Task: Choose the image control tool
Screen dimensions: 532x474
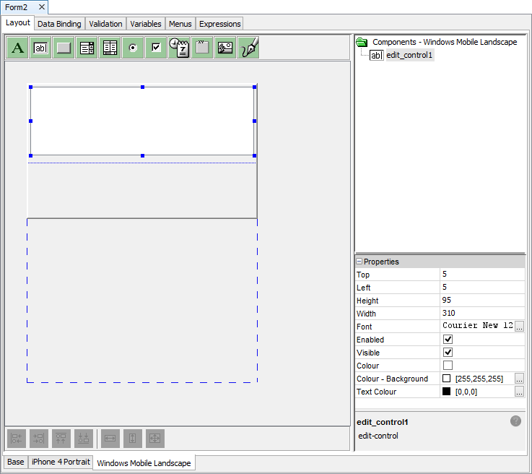Action: (x=225, y=48)
